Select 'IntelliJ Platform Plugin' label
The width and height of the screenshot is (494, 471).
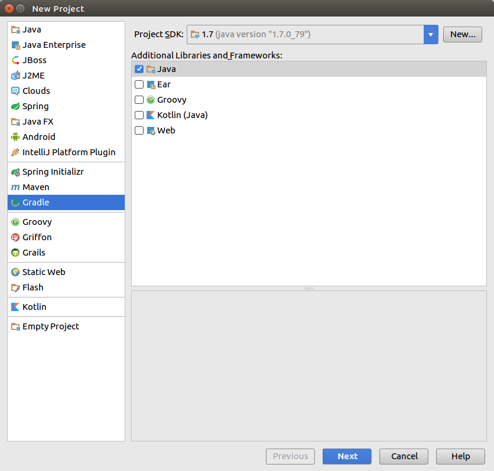pos(69,152)
